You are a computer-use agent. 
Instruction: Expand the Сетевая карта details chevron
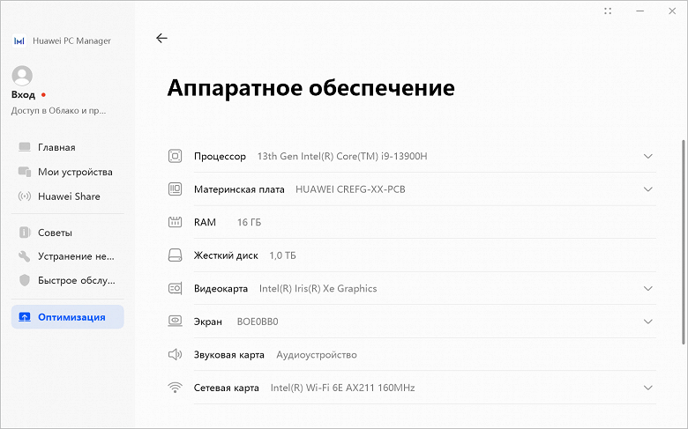(x=648, y=388)
